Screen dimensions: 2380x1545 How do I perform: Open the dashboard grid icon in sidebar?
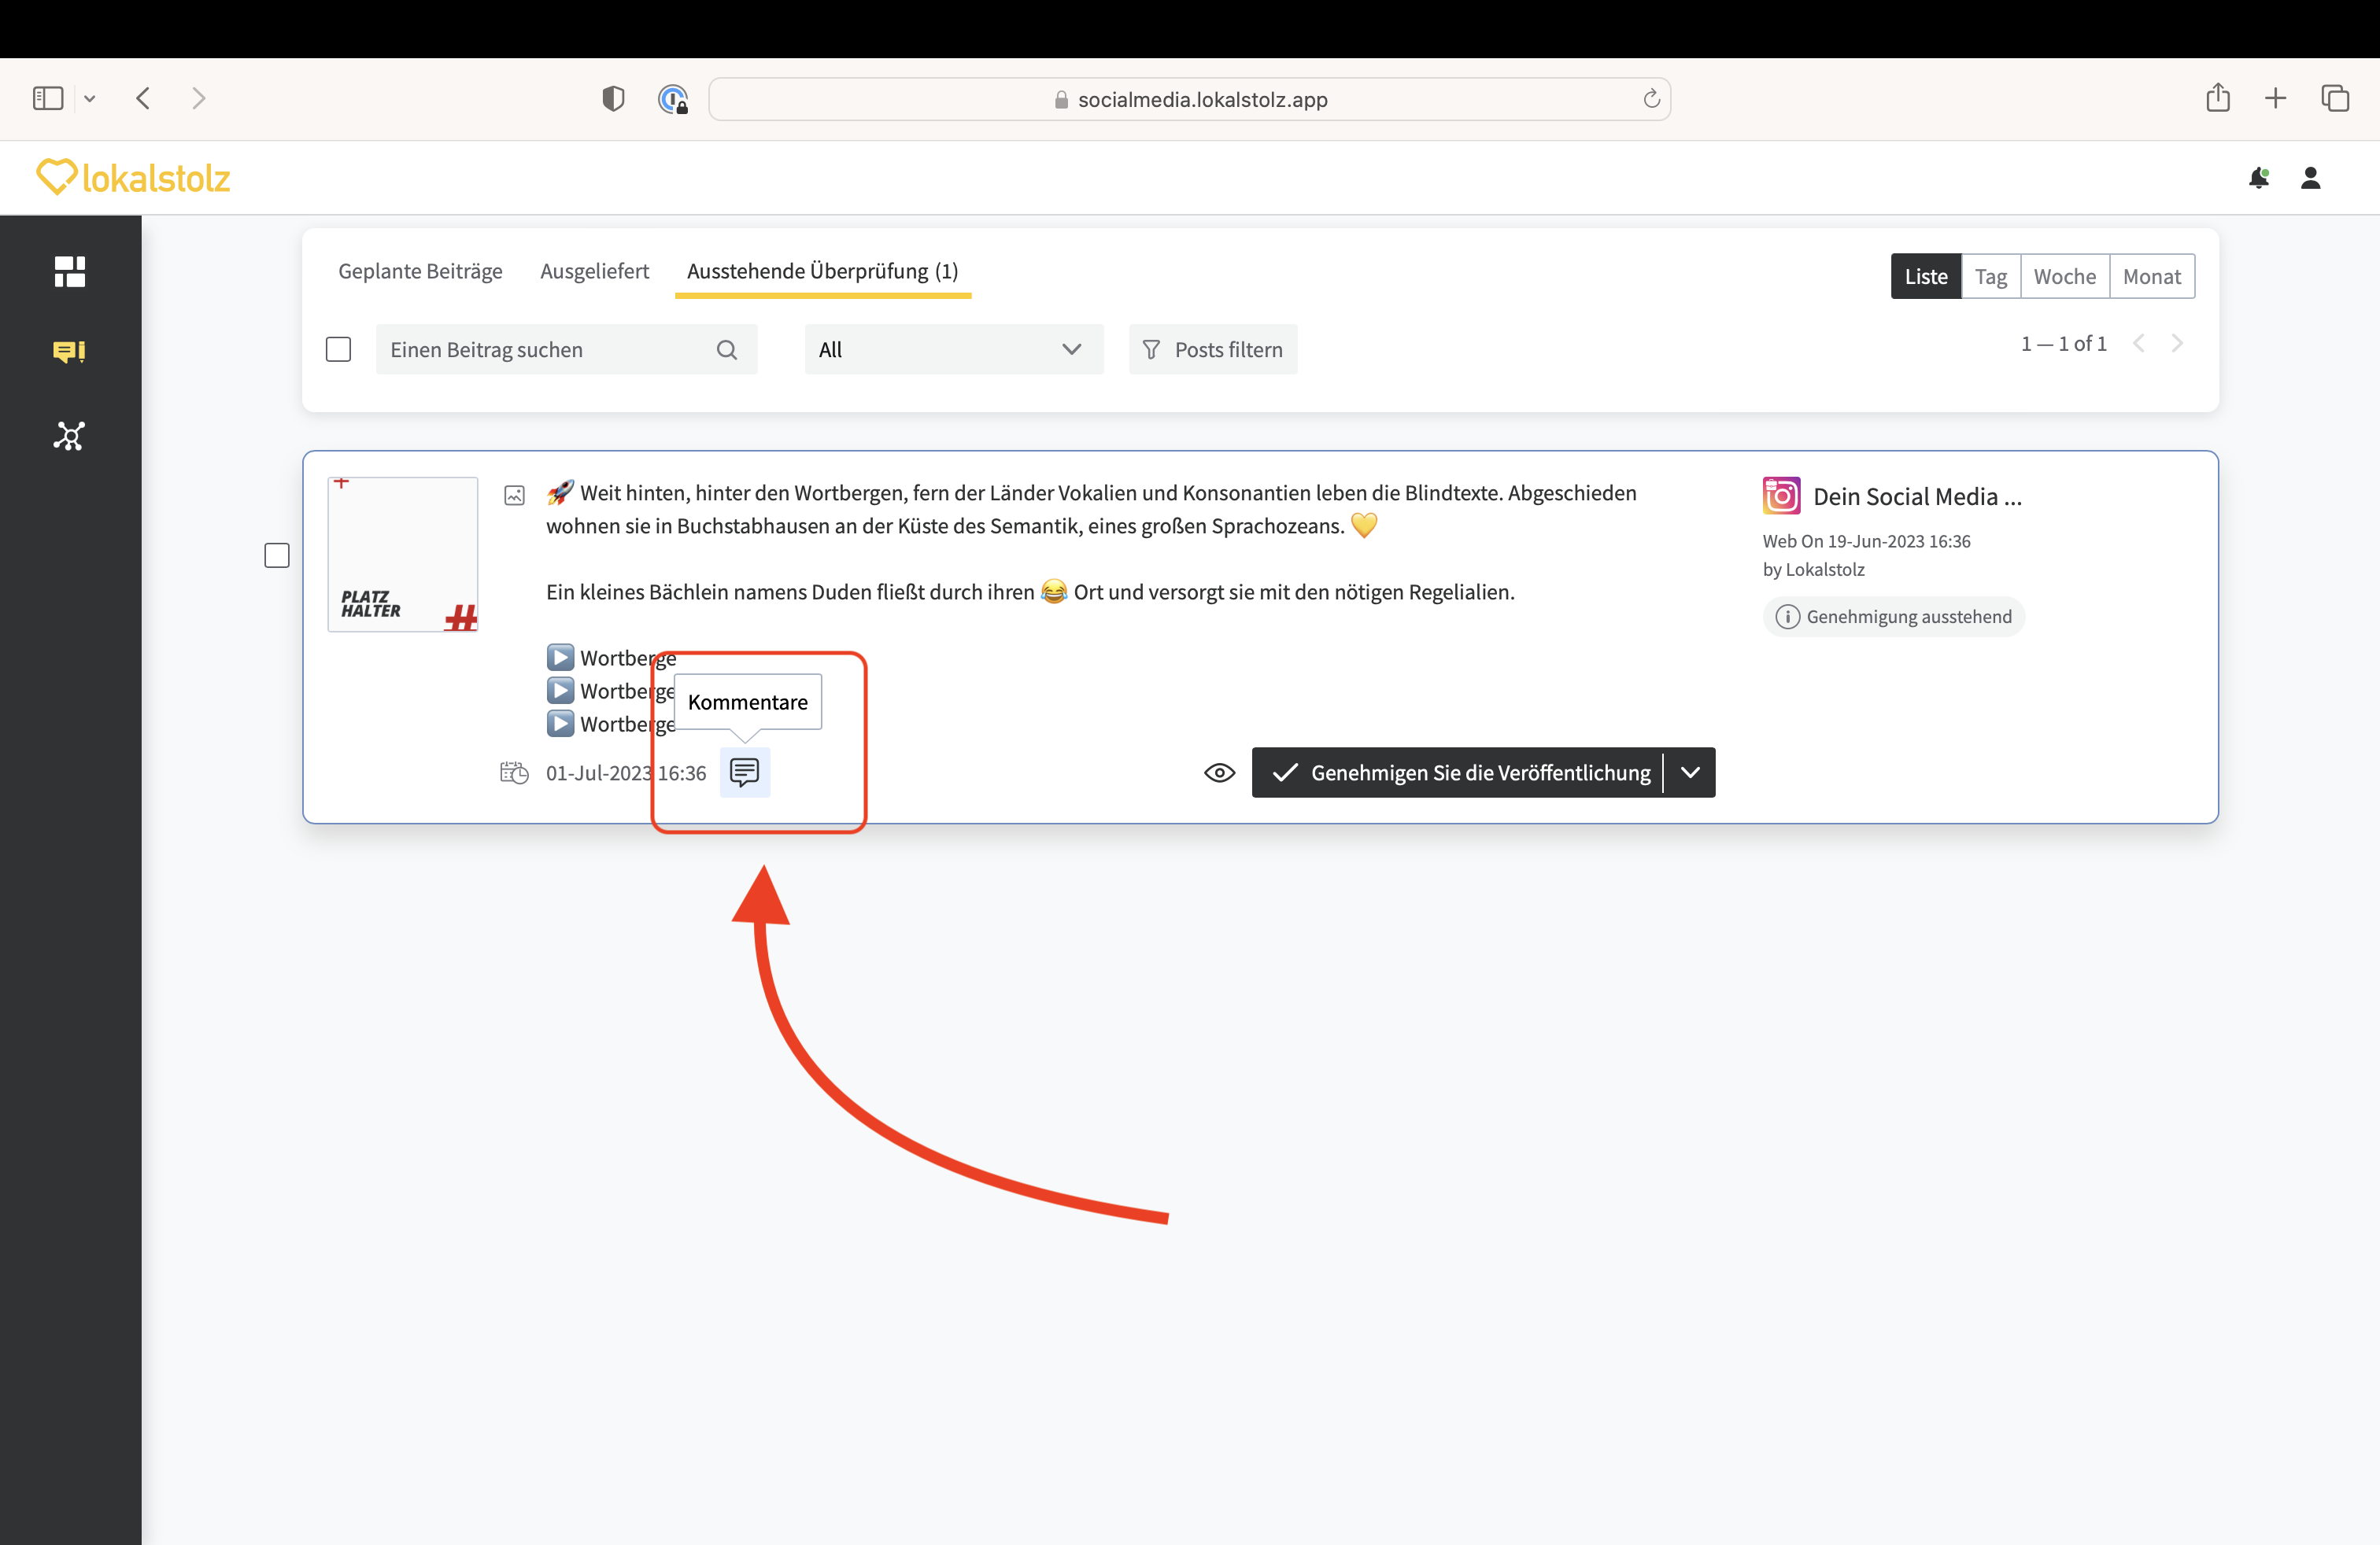click(69, 271)
